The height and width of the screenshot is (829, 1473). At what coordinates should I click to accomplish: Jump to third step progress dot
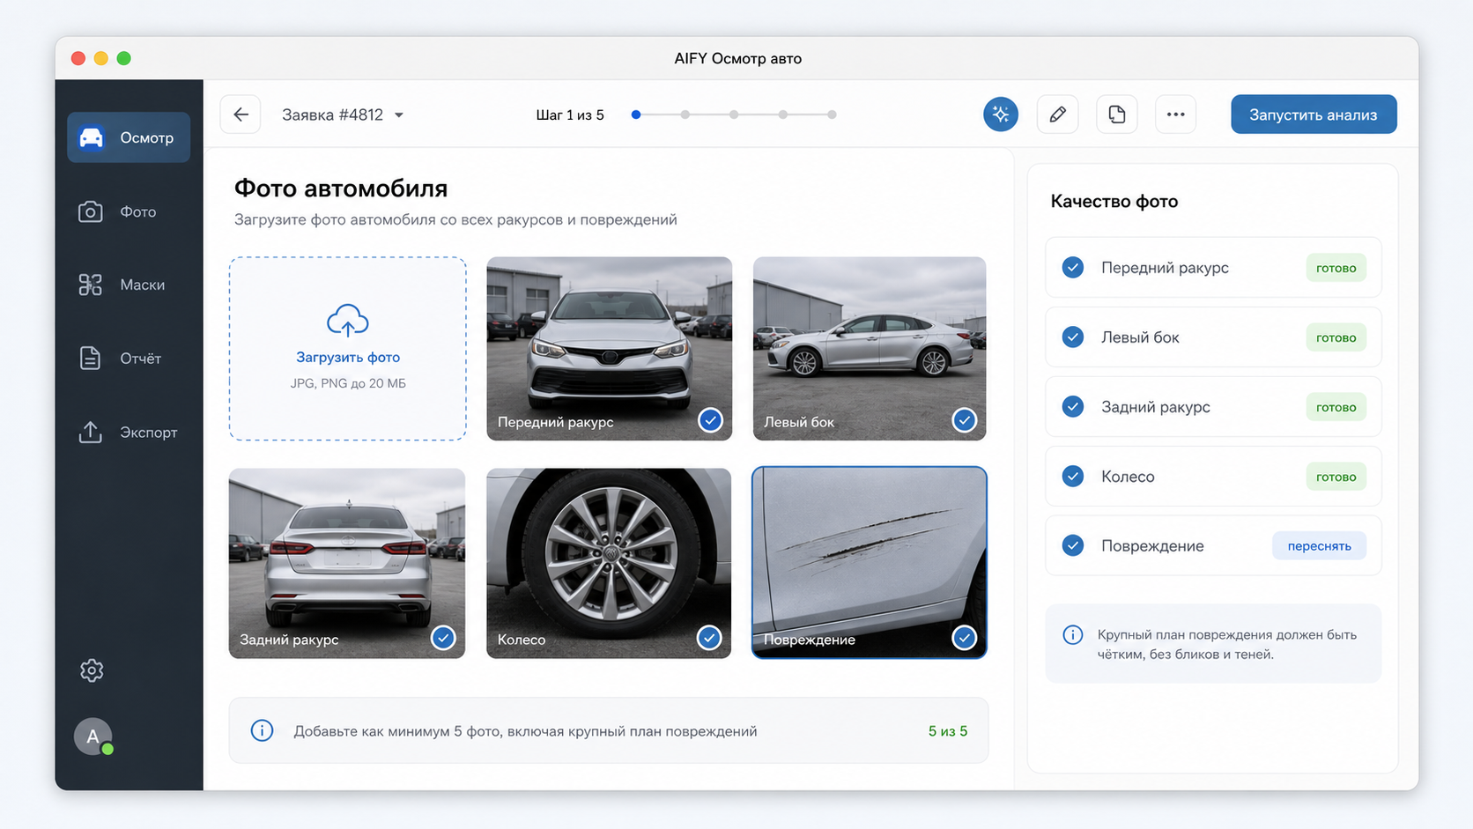734,115
